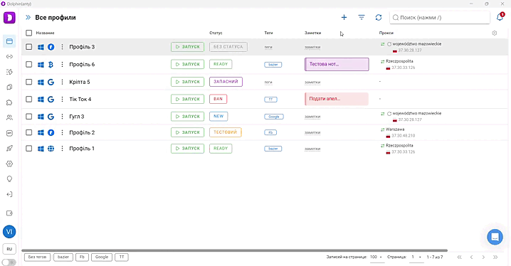Check the Профіль 2 checkbox
This screenshot has height=266, width=511.
coord(29,132)
